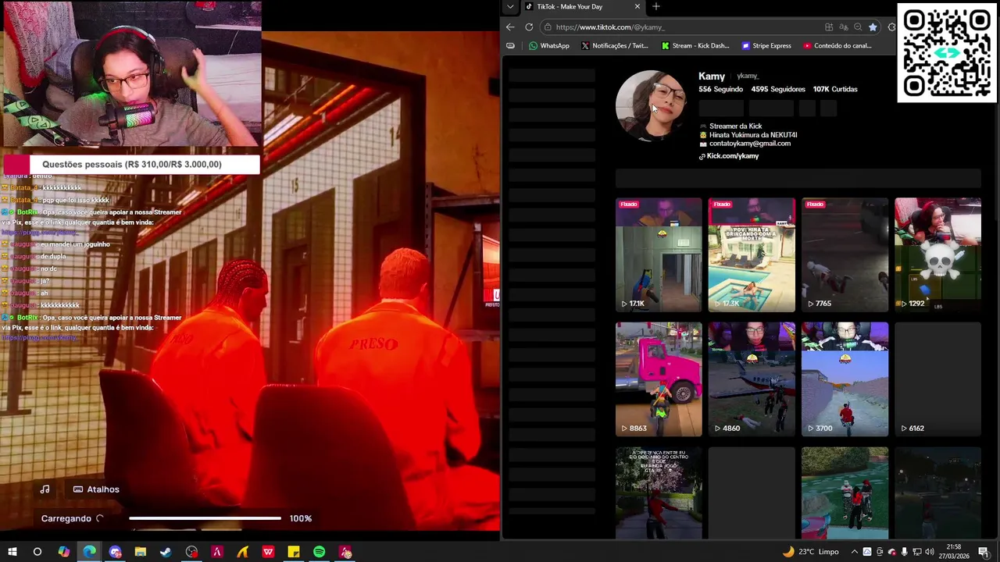Open pinned video with 7765 views
The image size is (1000, 562).
pyautogui.click(x=845, y=254)
